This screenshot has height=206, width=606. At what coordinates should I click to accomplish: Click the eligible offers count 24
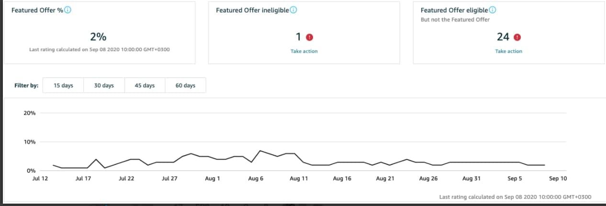coord(503,37)
